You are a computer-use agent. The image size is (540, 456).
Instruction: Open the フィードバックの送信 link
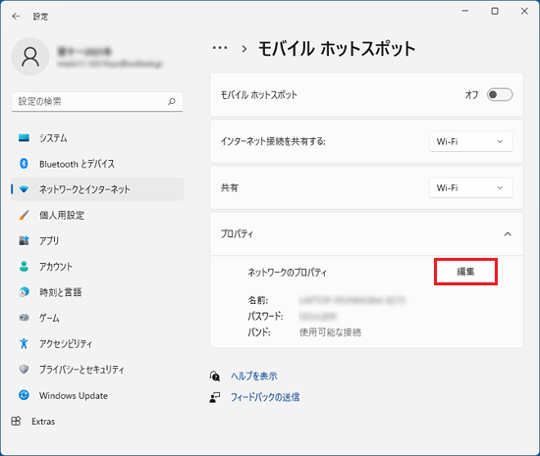point(265,397)
